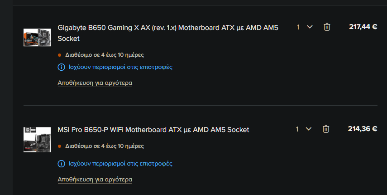Image resolution: width=387 pixels, height=195 pixels.
Task: Click info icon under Gigabyte B650
Action: click(x=61, y=67)
